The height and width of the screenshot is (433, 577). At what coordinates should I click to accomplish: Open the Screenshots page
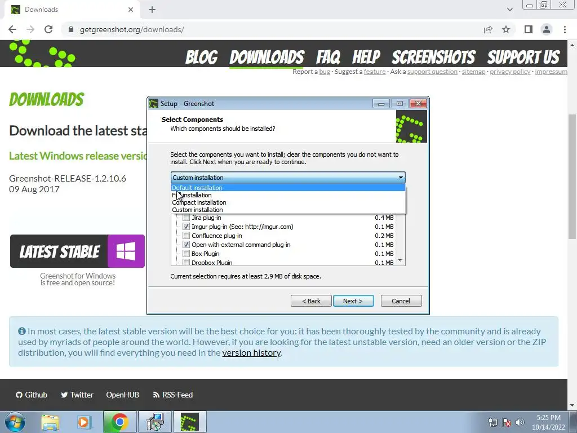tap(433, 58)
